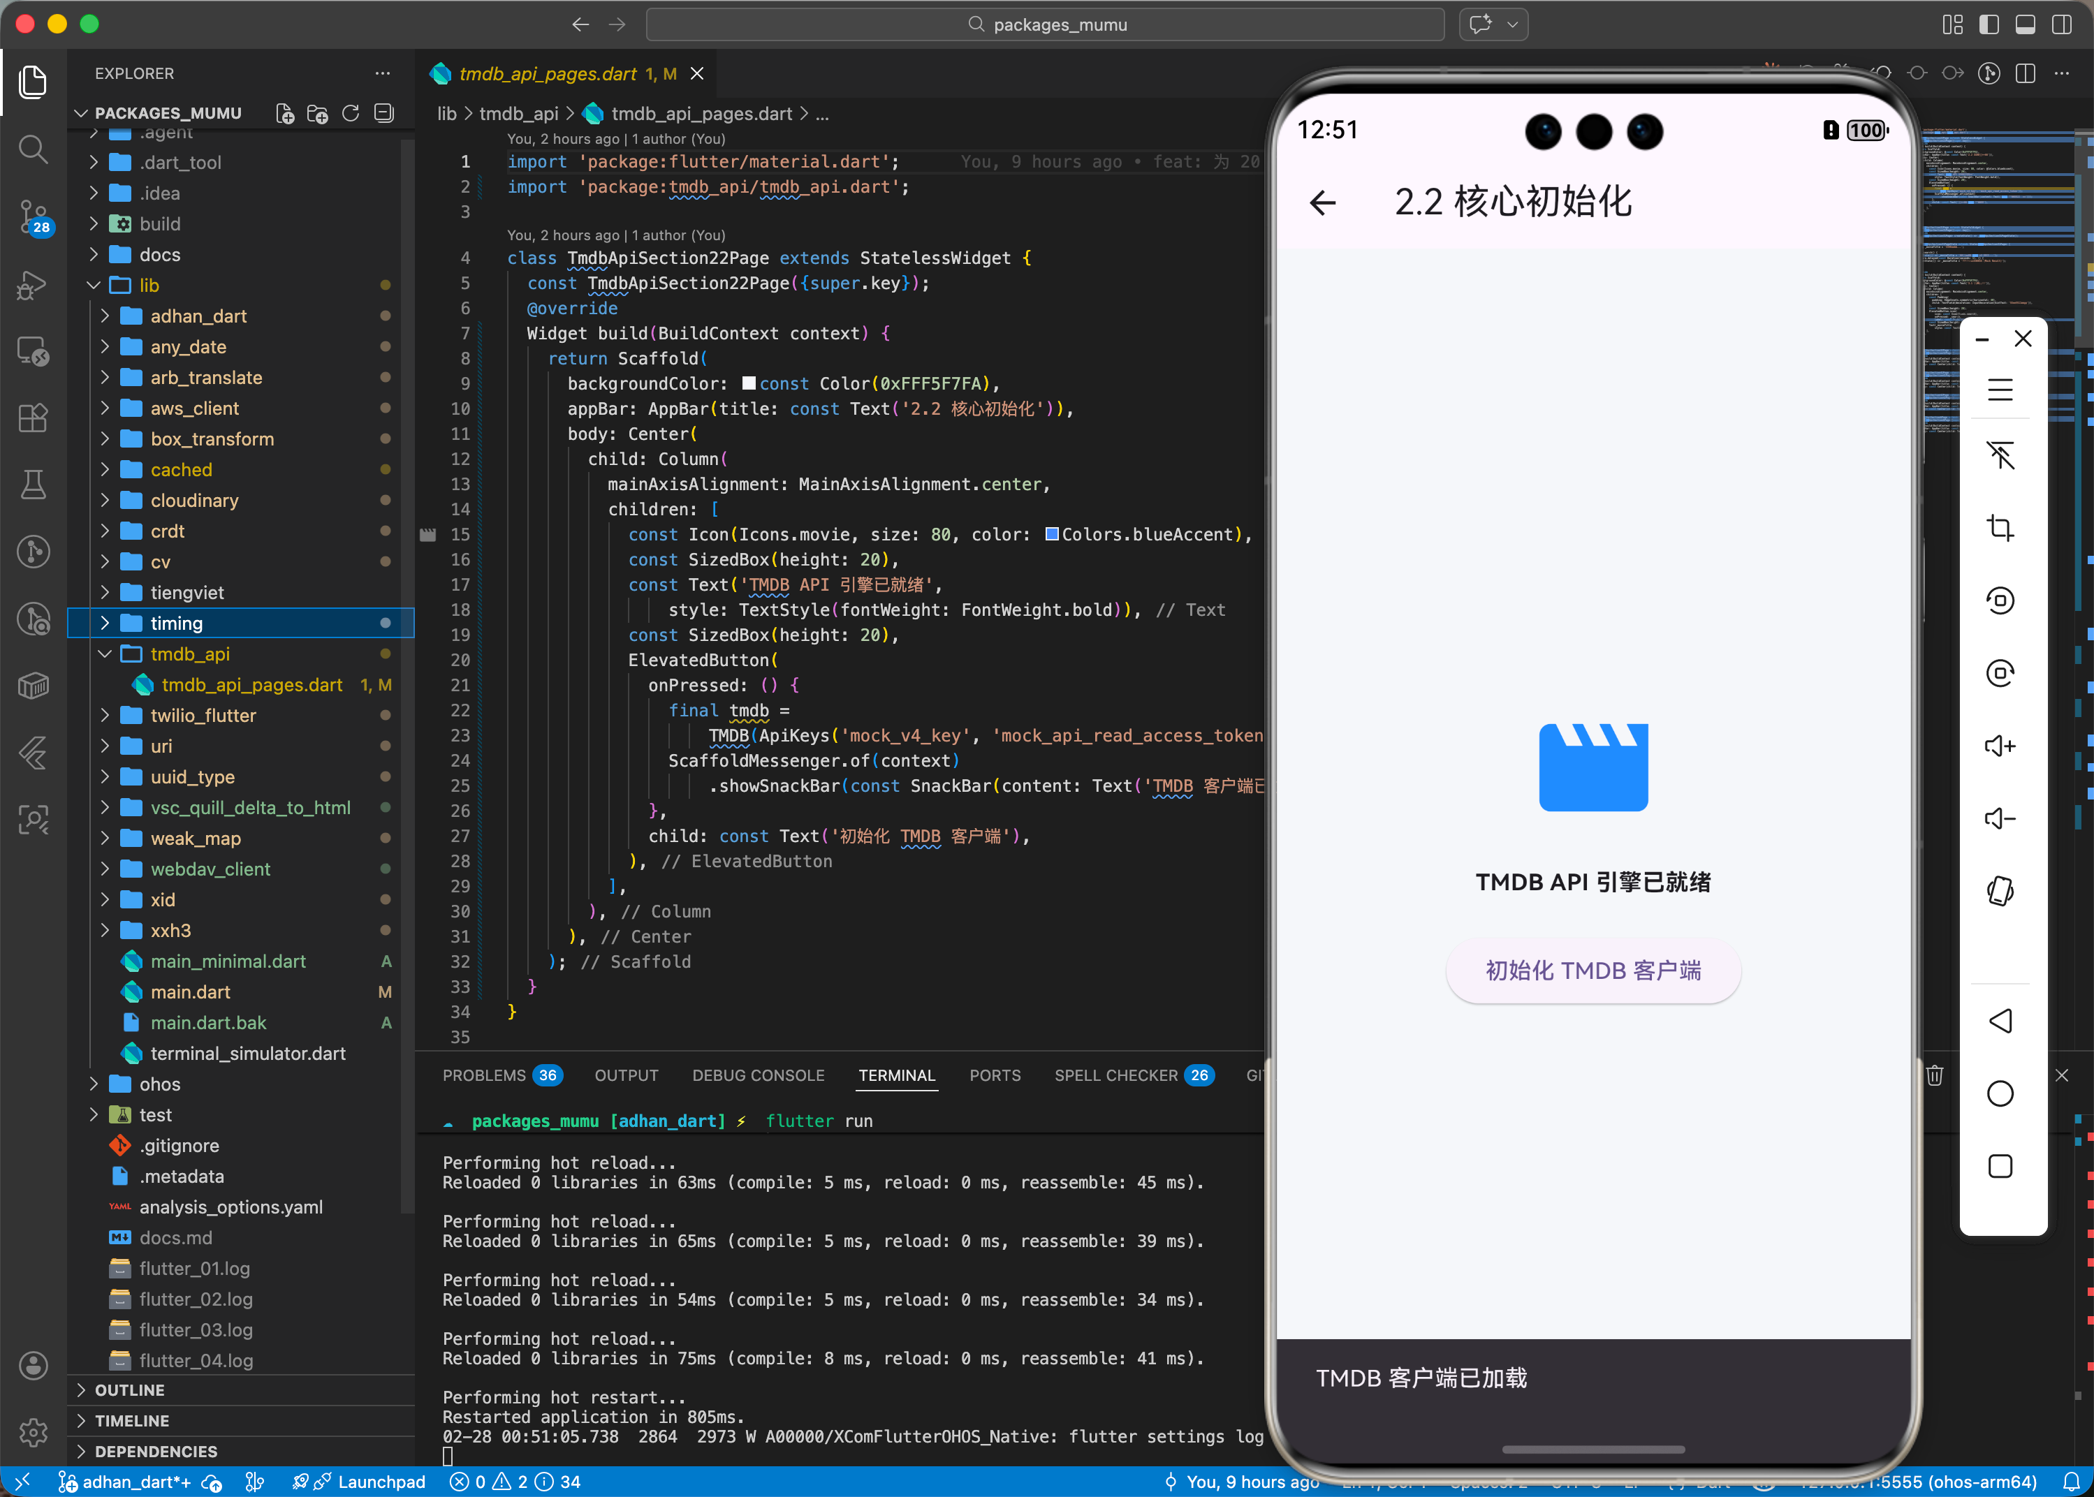Click the packages_mumu command center search box
The height and width of the screenshot is (1497, 2094).
click(x=1045, y=25)
